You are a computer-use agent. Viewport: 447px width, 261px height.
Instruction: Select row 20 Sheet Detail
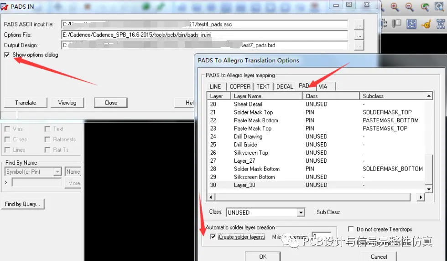[317, 104]
